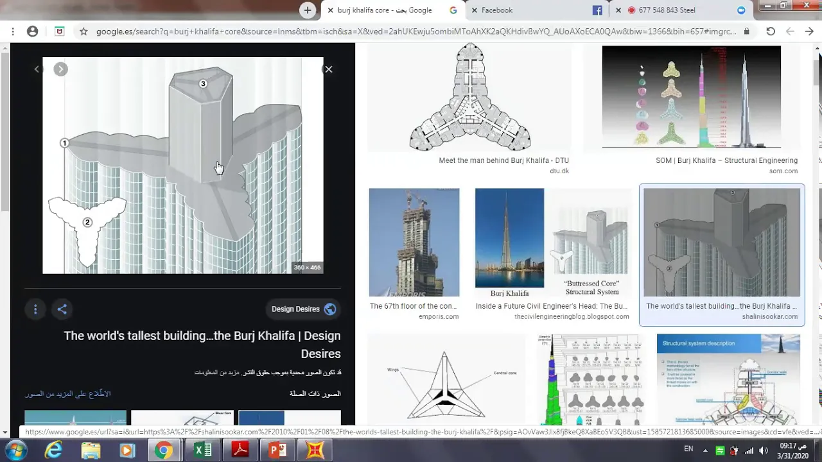This screenshot has width=822, height=462.
Task: Open PowerPoint from the taskbar
Action: (x=278, y=450)
